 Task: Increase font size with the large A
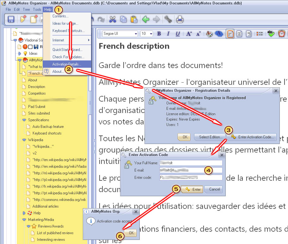click(x=189, y=34)
